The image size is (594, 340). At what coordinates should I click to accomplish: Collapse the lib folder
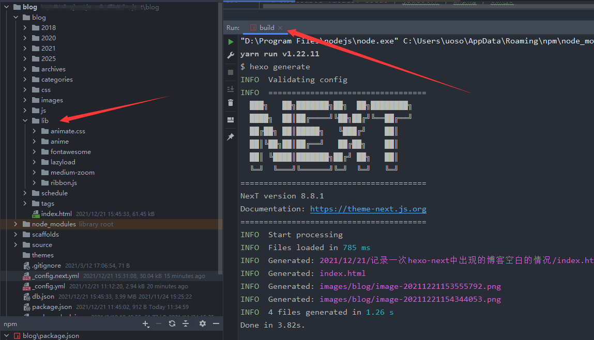25,121
